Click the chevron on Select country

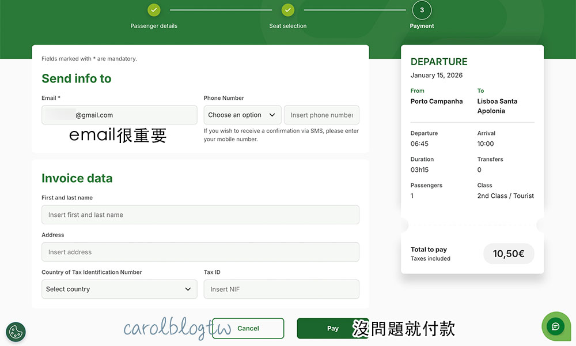(188, 289)
